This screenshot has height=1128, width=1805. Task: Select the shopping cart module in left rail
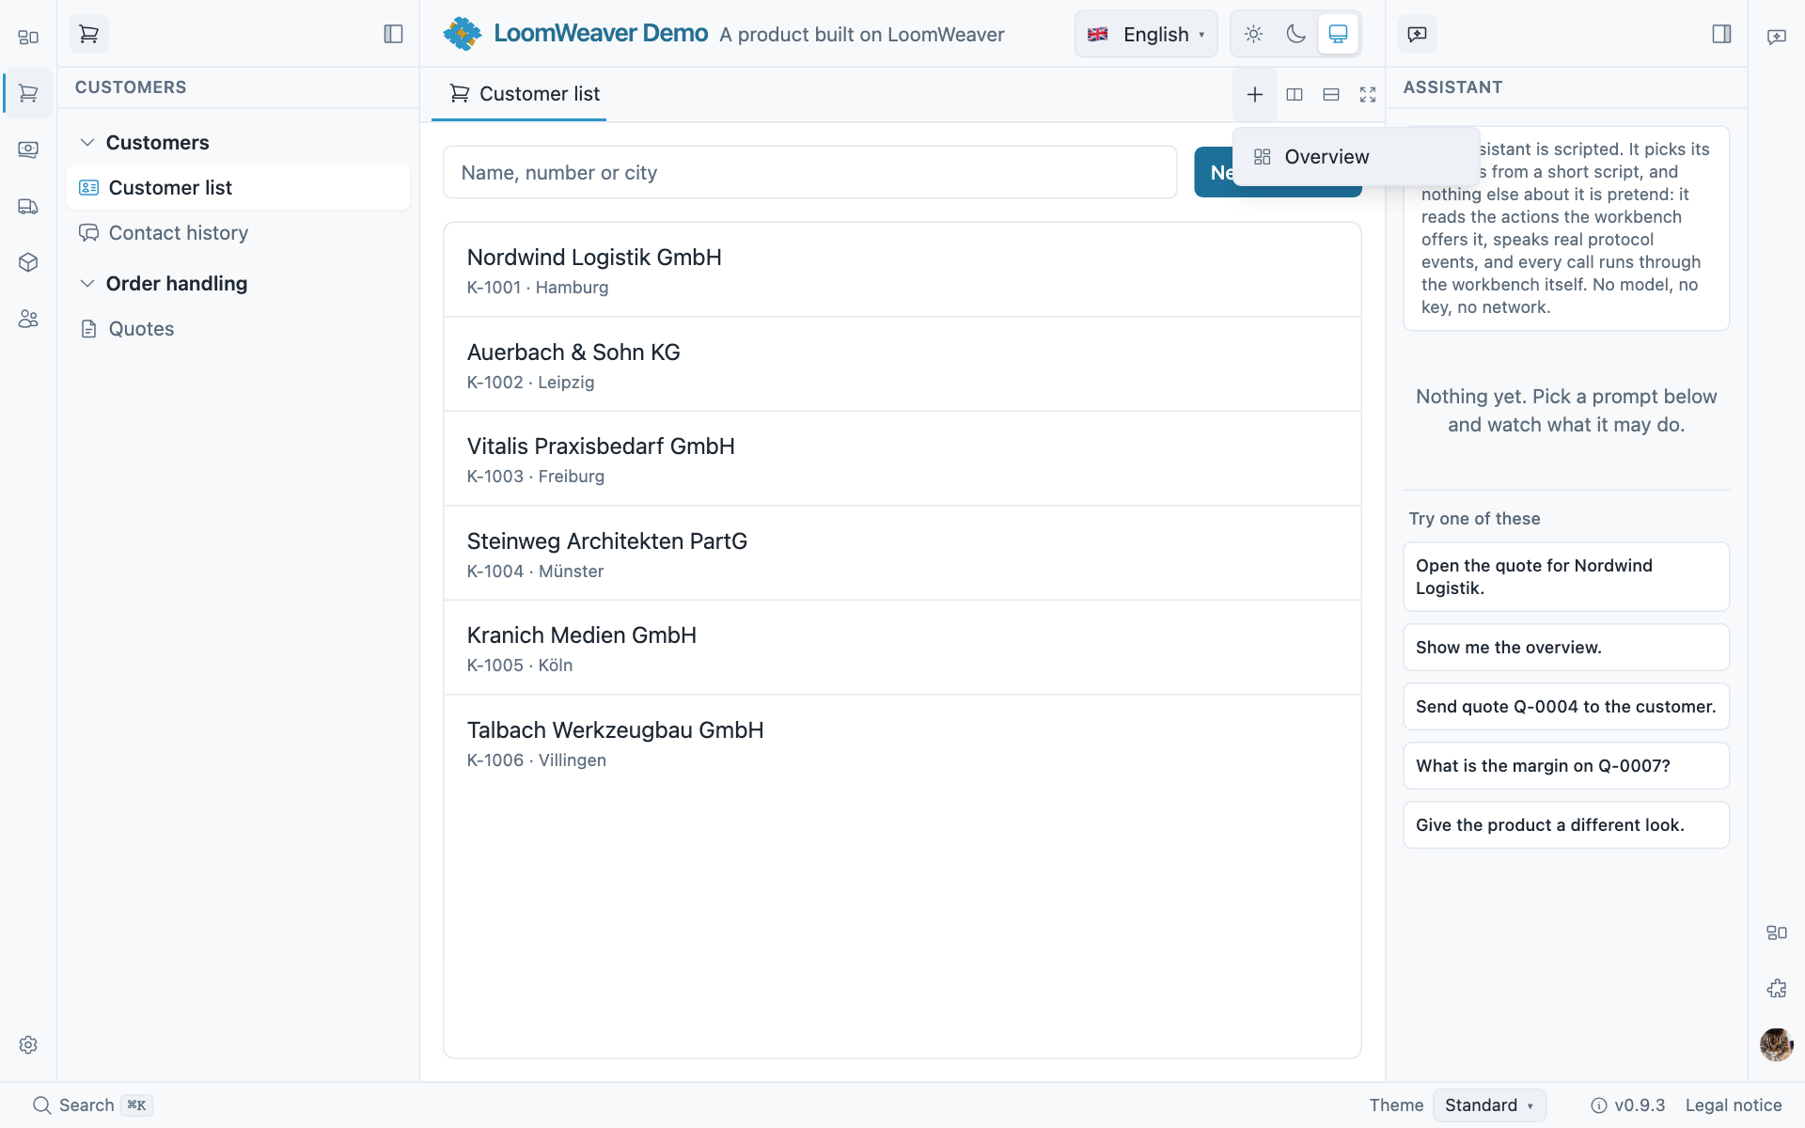pyautogui.click(x=28, y=94)
